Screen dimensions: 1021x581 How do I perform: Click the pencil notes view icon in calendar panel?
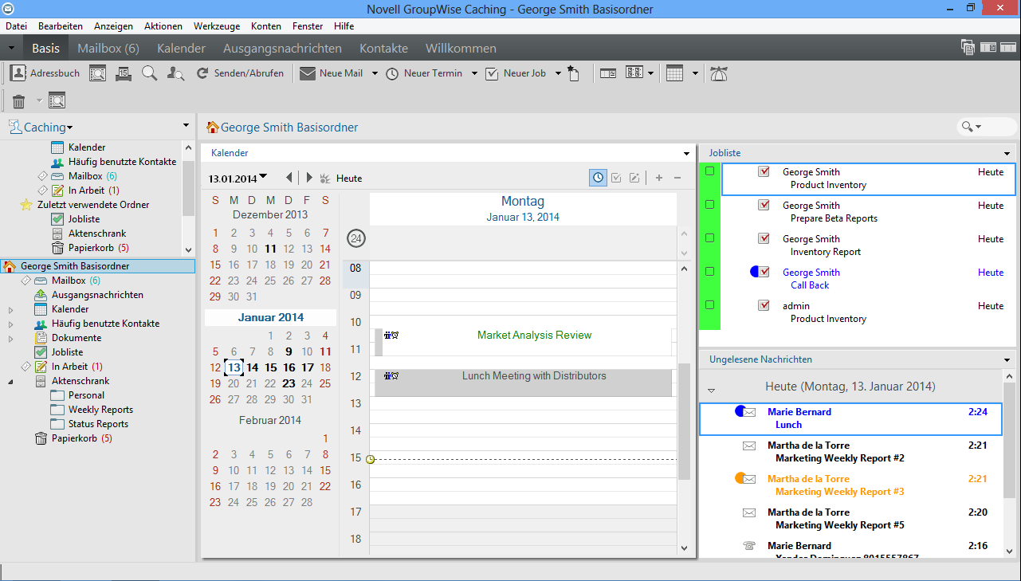[634, 178]
